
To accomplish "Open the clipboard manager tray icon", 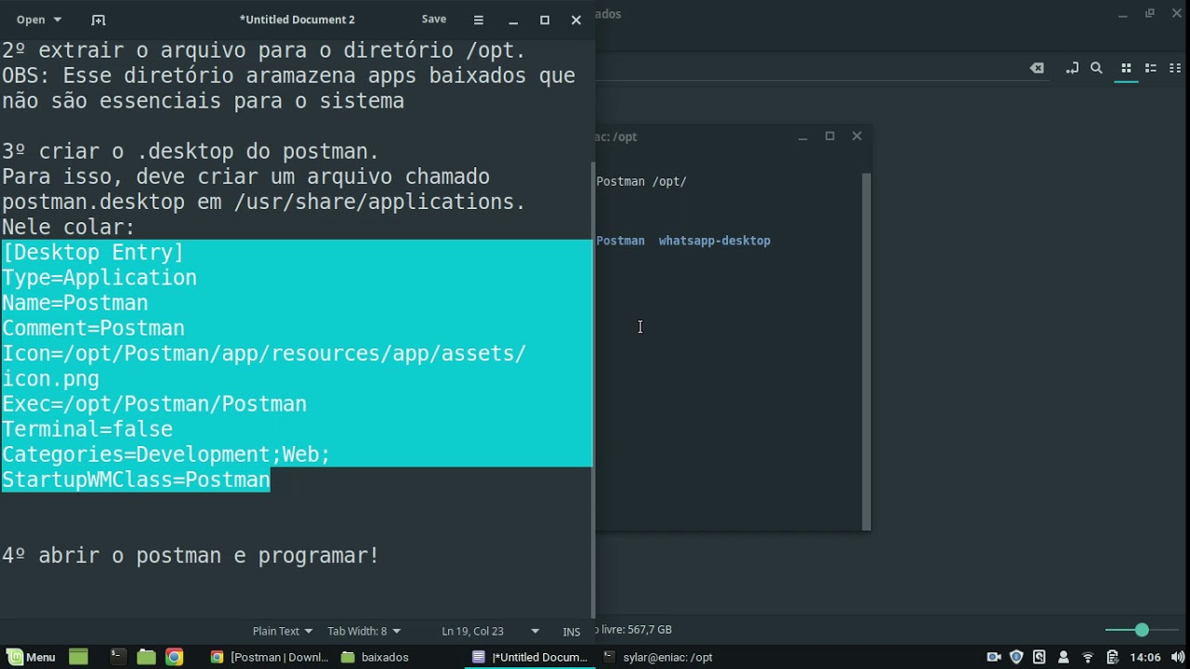I will (x=1112, y=657).
